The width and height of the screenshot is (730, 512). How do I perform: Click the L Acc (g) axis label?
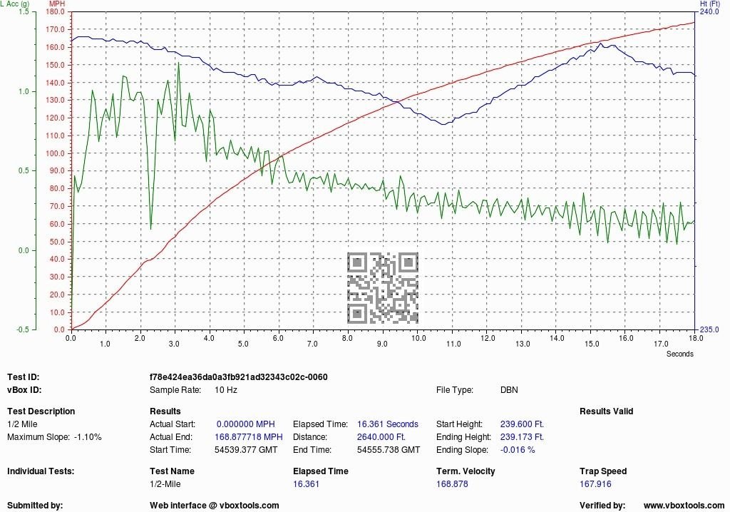[14, 4]
